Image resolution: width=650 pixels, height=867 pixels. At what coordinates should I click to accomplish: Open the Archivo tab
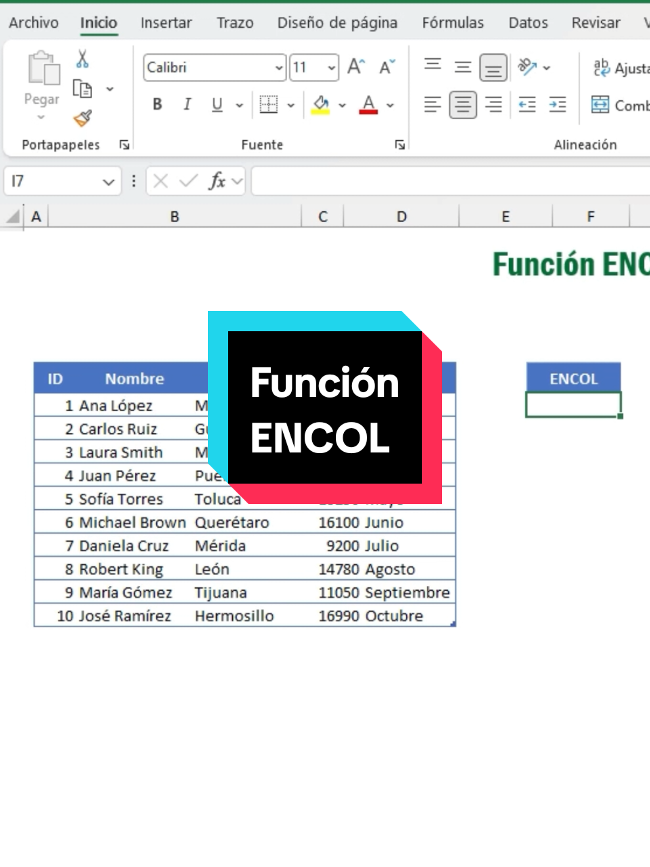pos(34,22)
